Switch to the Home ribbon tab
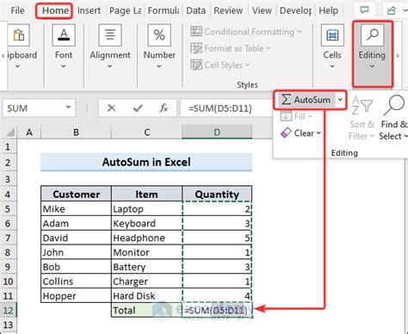Screen dimensions: 408x334 pos(55,10)
